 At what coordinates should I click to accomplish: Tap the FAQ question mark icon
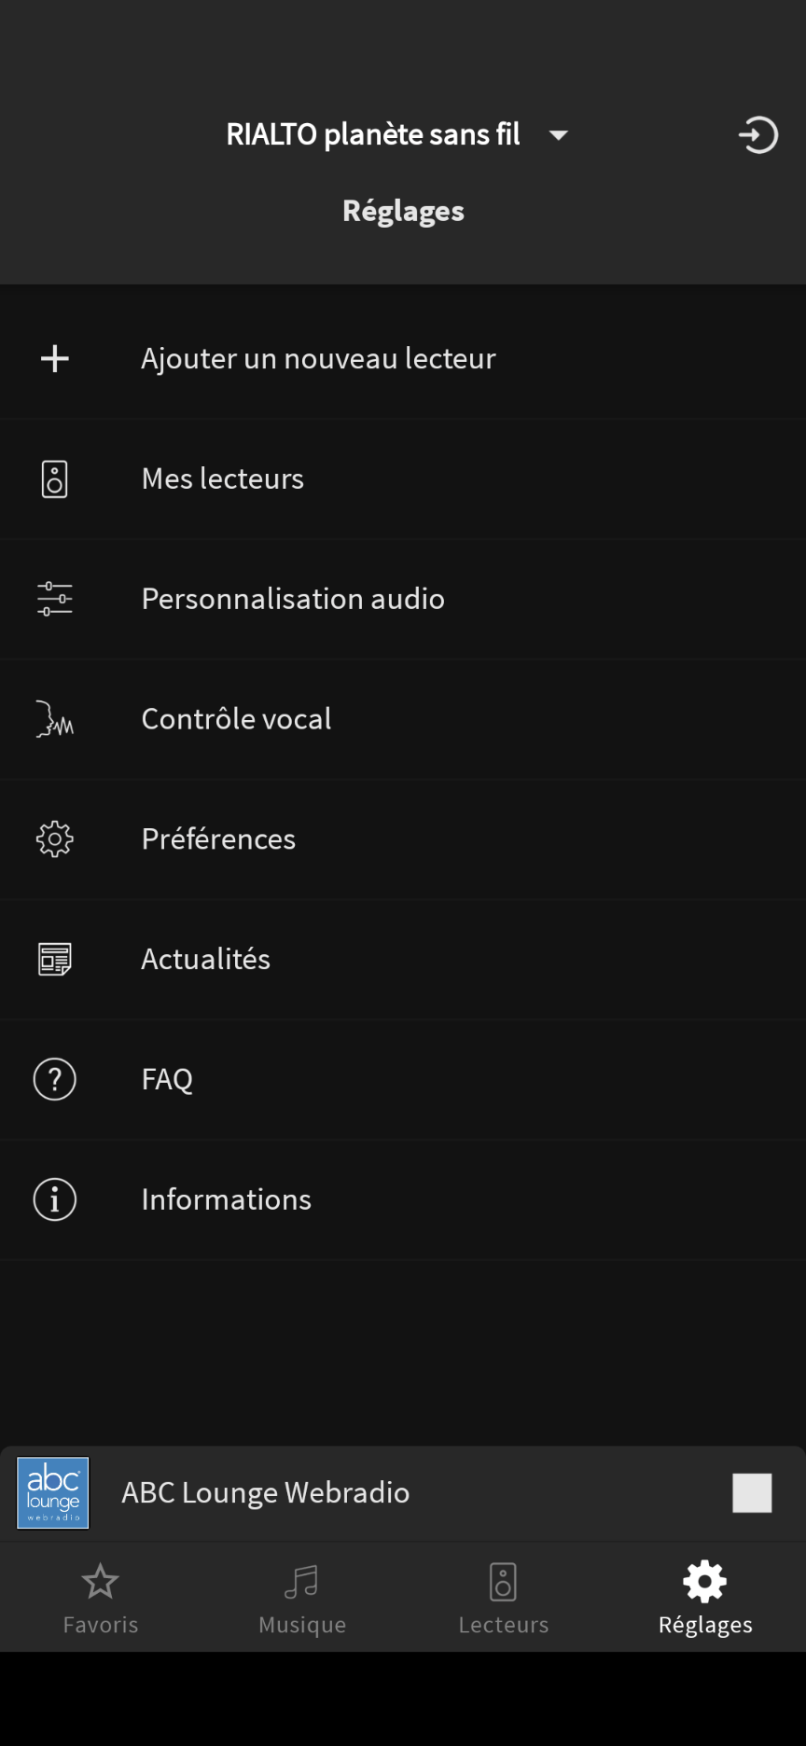pyautogui.click(x=55, y=1079)
